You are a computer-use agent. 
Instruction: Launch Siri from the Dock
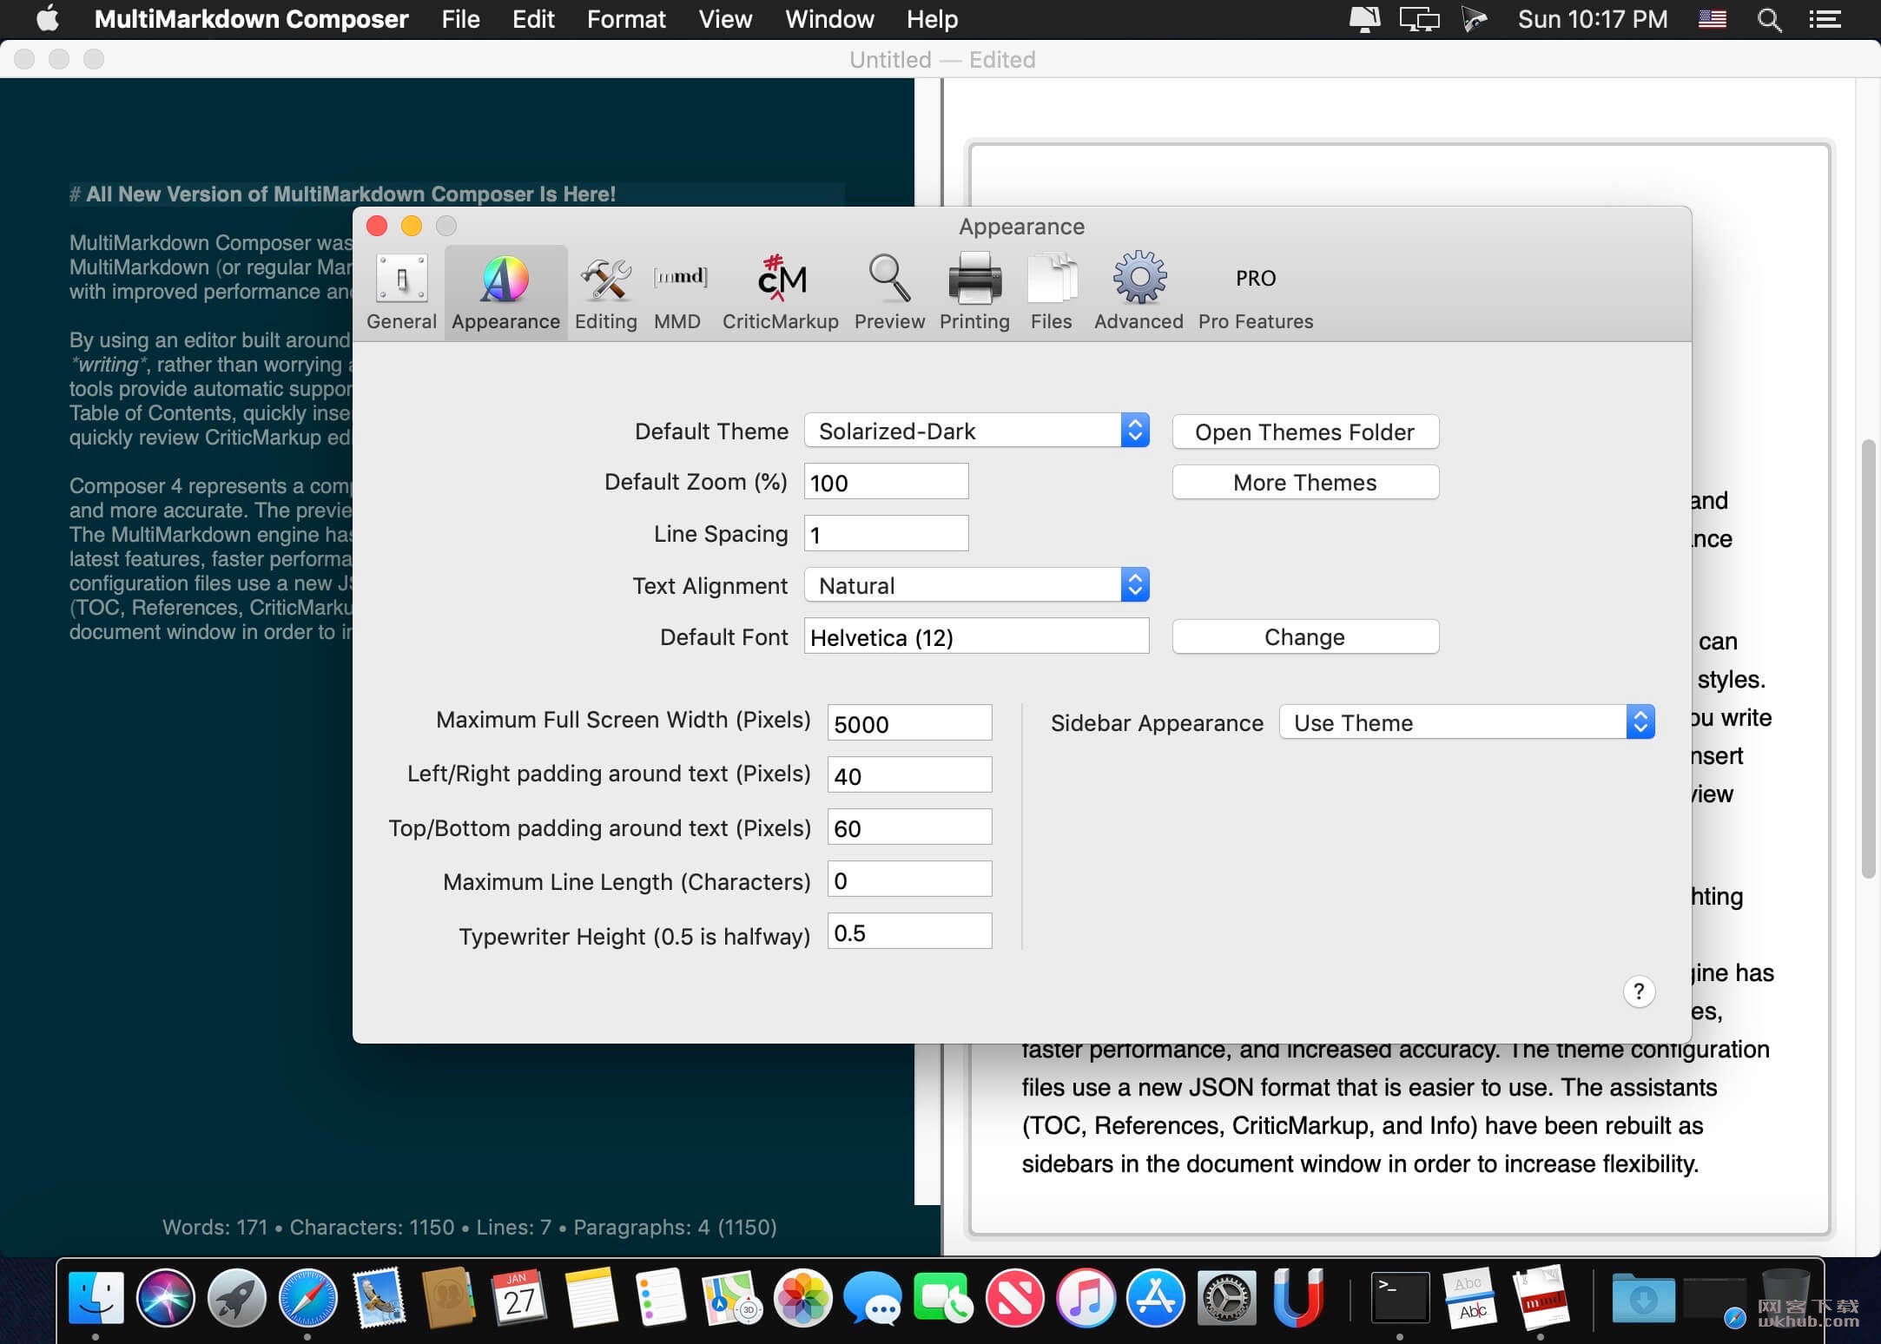pos(166,1298)
